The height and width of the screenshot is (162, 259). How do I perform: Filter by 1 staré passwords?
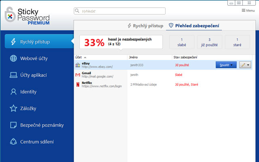click(237, 42)
